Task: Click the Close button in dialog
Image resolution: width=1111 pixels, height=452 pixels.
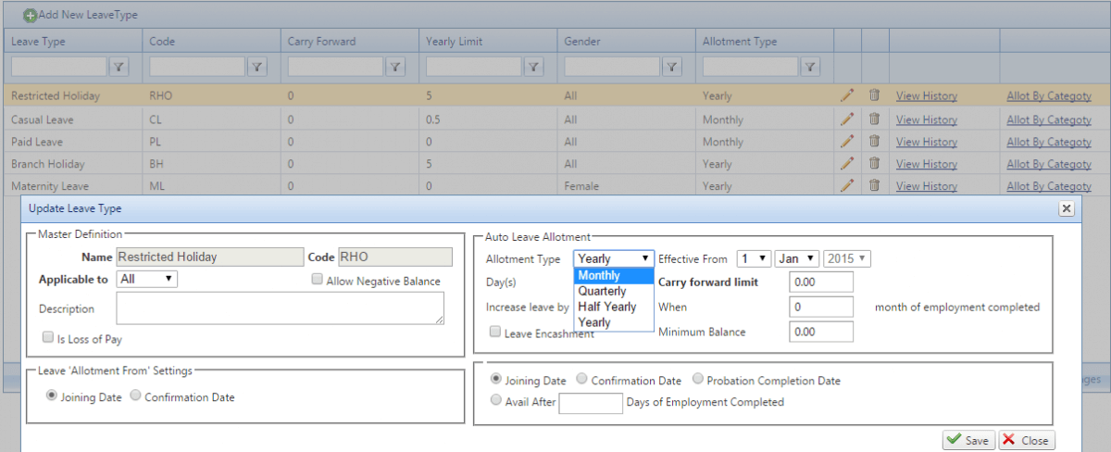Action: tap(1027, 440)
